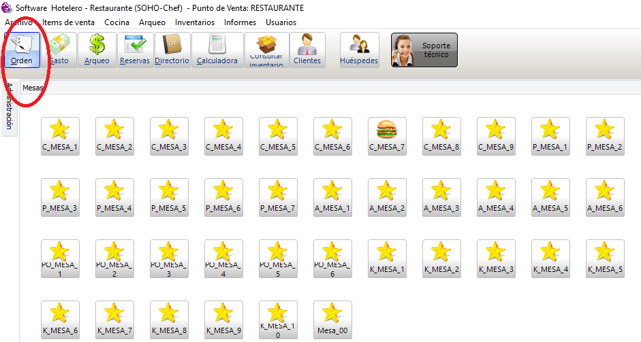Select table K_MESA_5
The height and width of the screenshot is (342, 641).
pos(604,257)
